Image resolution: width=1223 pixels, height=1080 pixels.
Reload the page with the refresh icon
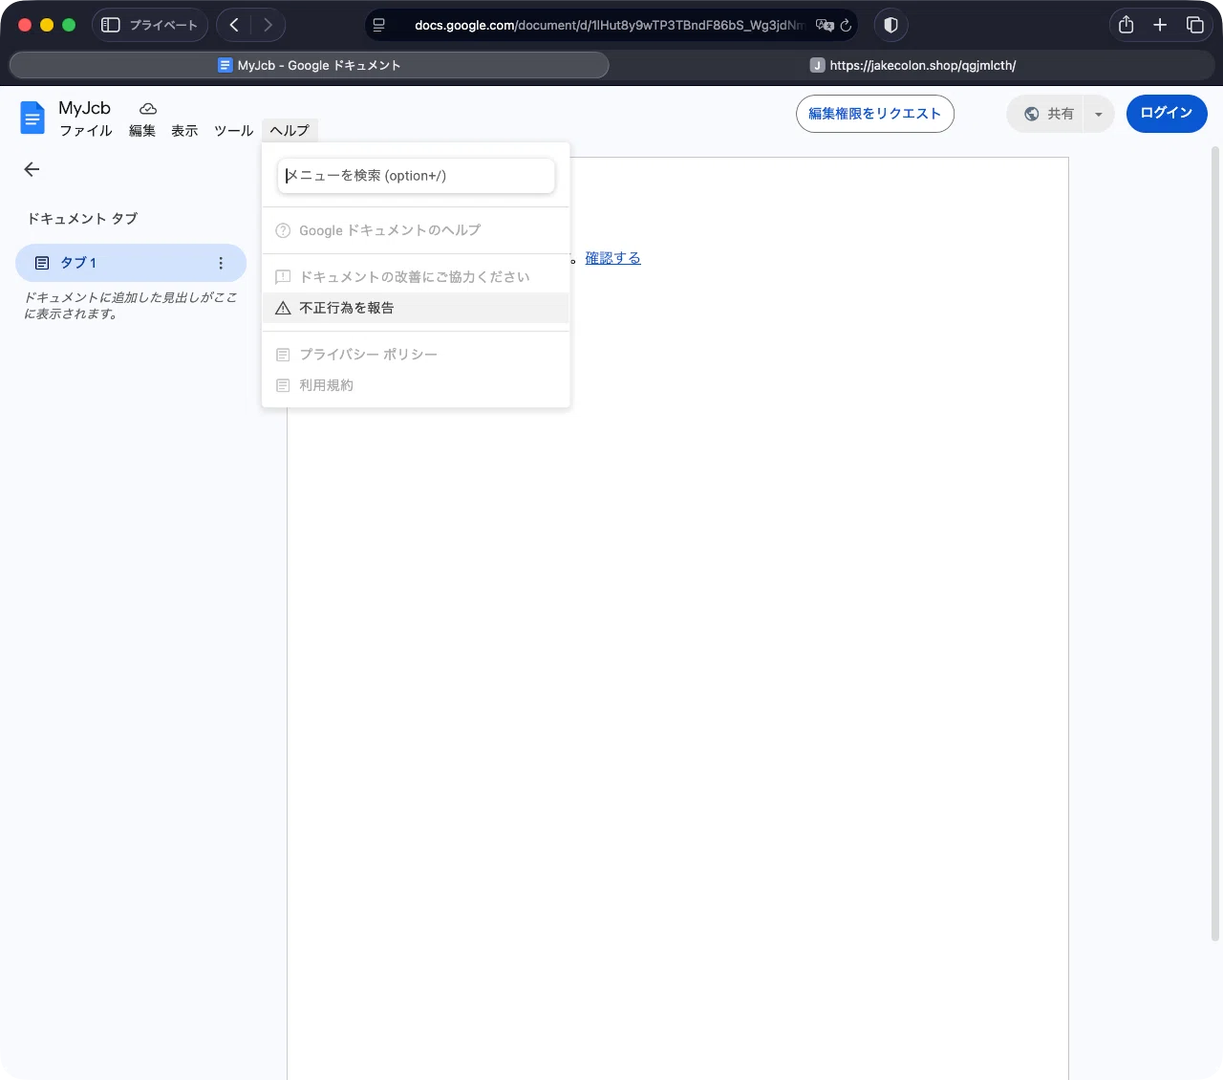tap(846, 25)
